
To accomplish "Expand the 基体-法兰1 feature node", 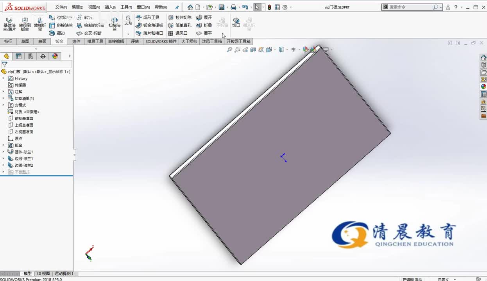I will point(4,152).
